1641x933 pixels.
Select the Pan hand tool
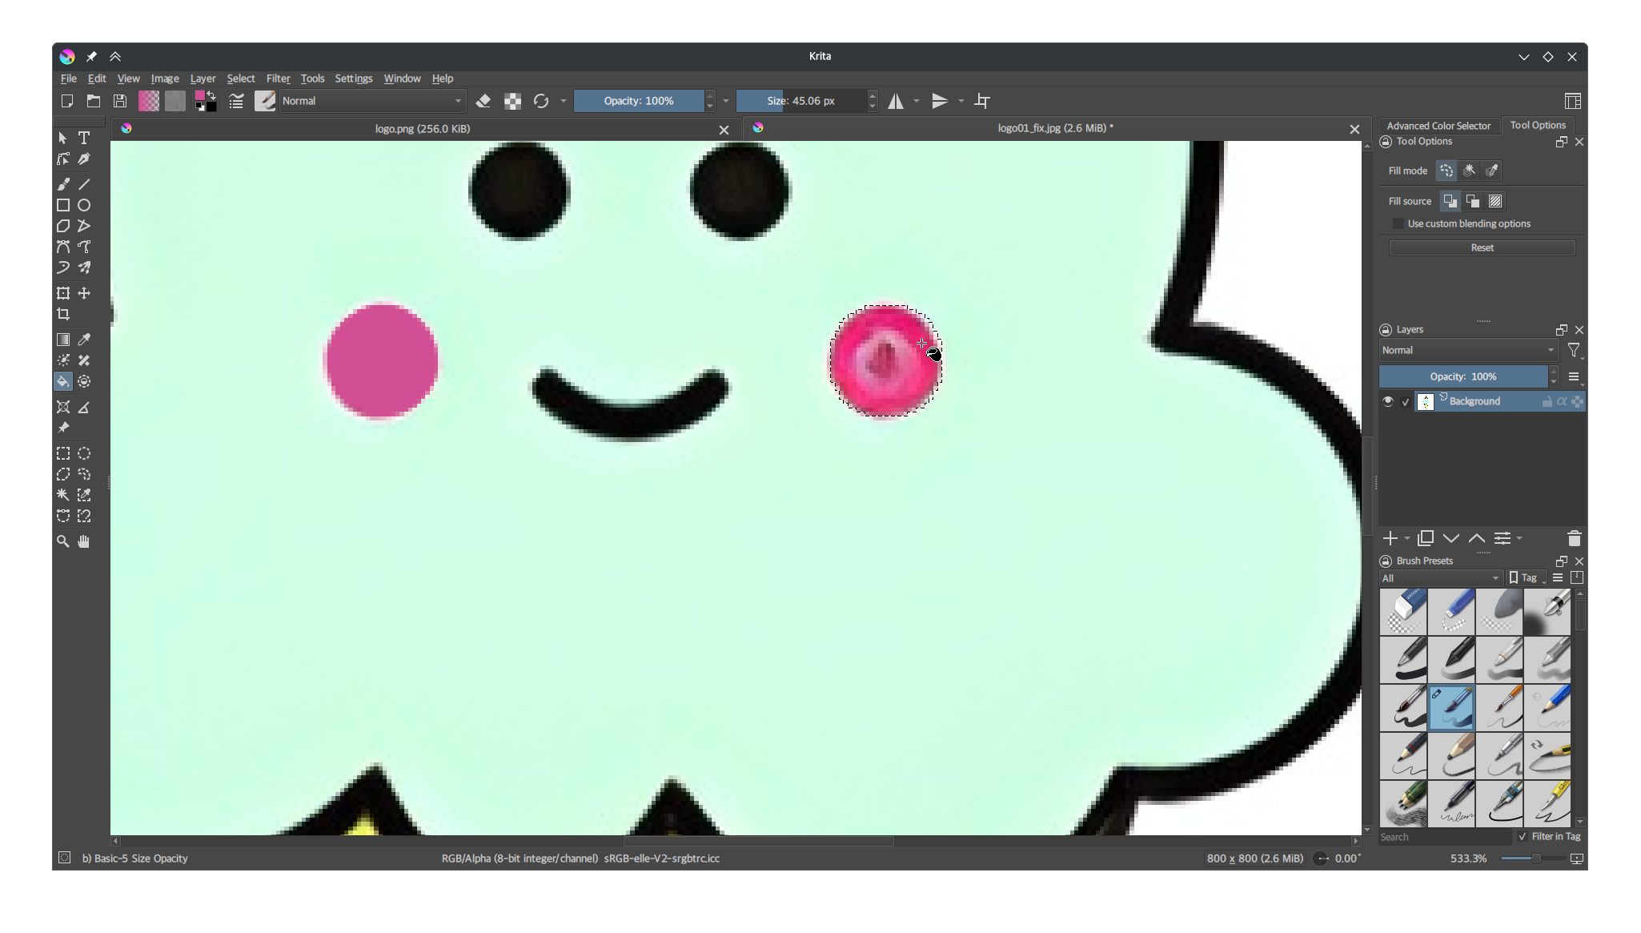click(x=84, y=541)
